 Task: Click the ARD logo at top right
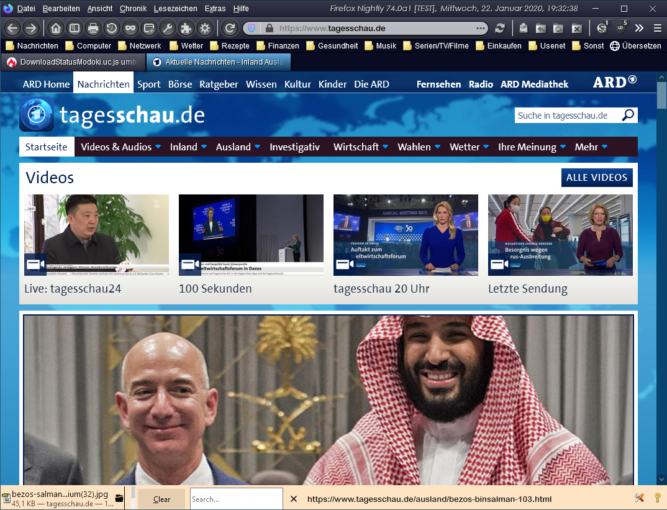[615, 82]
